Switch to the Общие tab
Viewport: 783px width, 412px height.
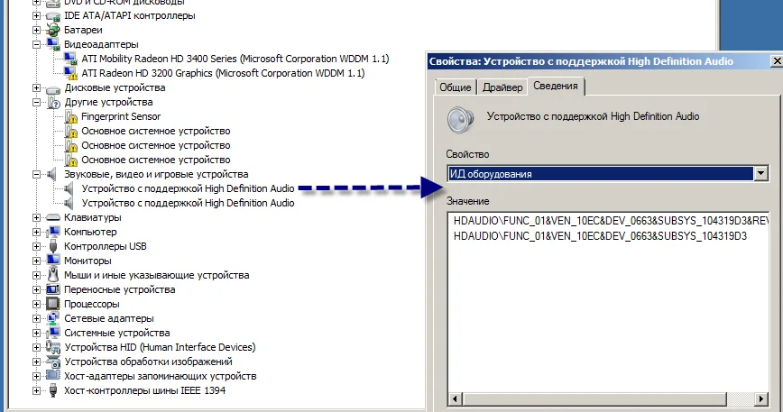coord(455,87)
